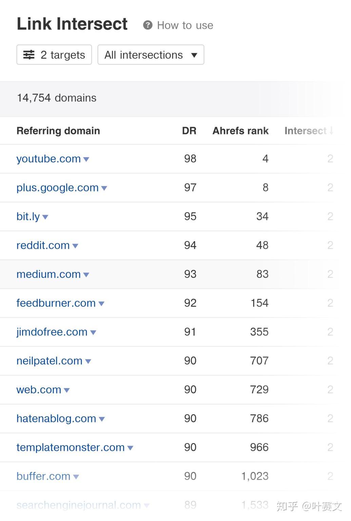Image resolution: width=351 pixels, height=521 pixels.
Task: Click the question mark help icon
Action: coord(148,25)
